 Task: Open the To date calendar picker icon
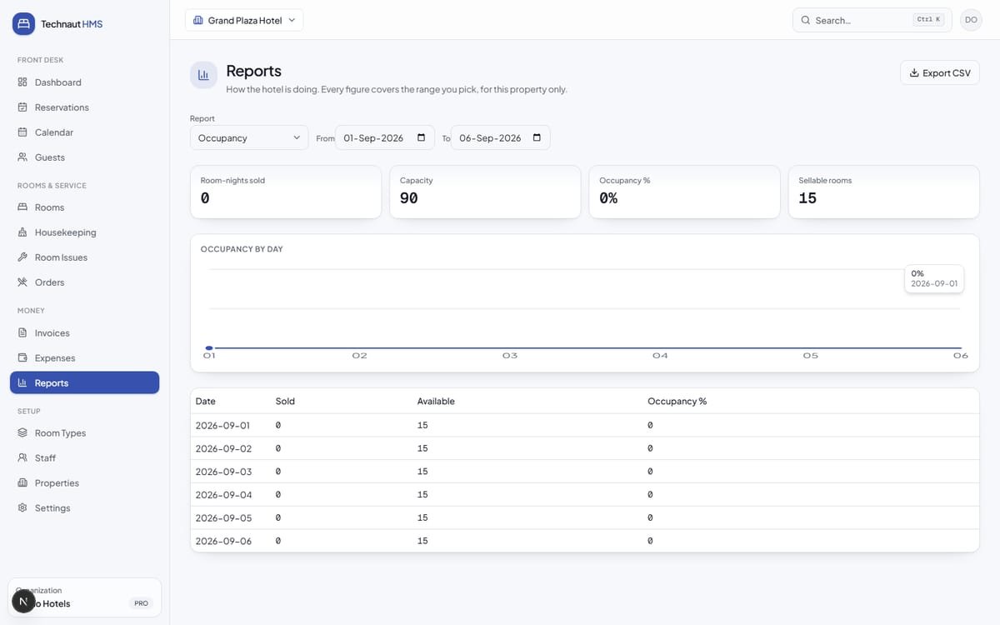point(537,138)
